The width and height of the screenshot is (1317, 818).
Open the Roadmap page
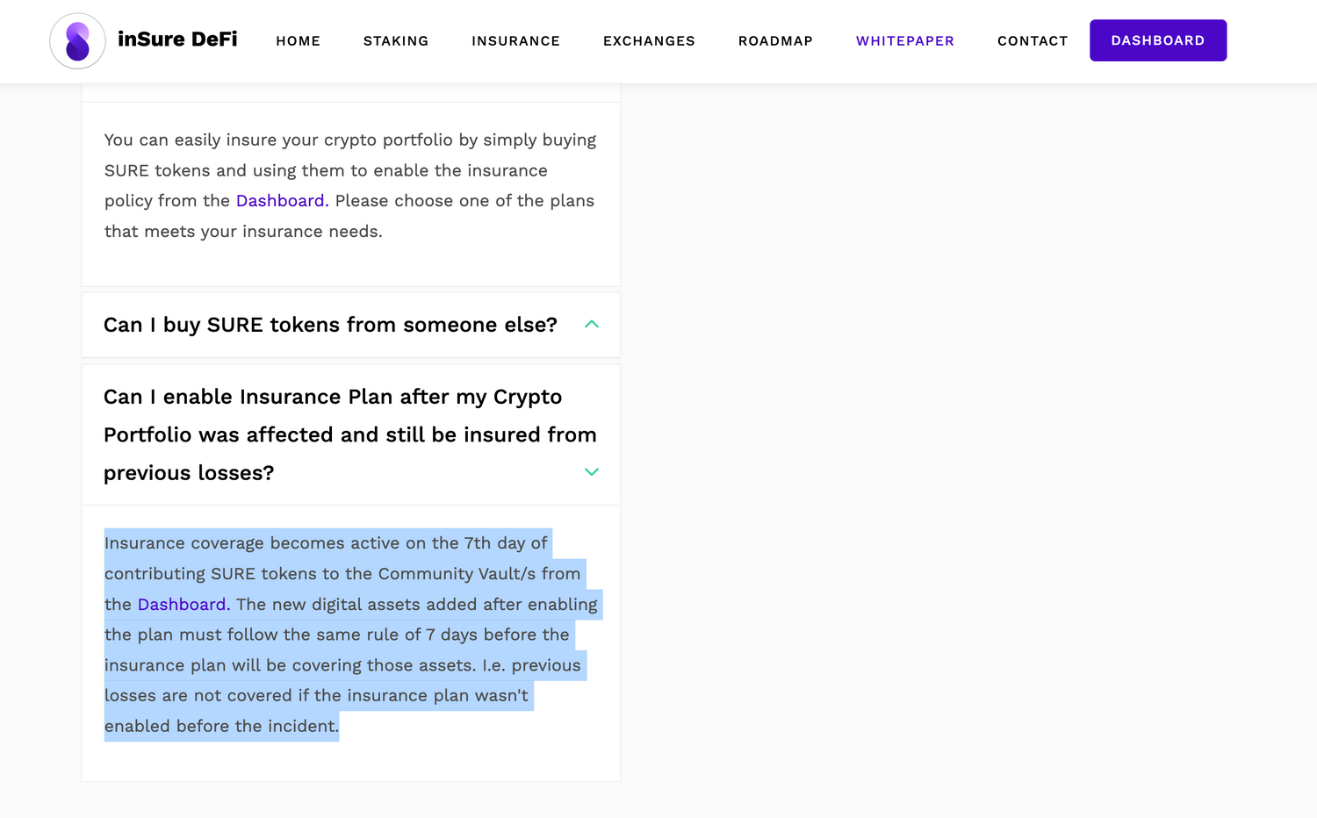[x=775, y=41]
